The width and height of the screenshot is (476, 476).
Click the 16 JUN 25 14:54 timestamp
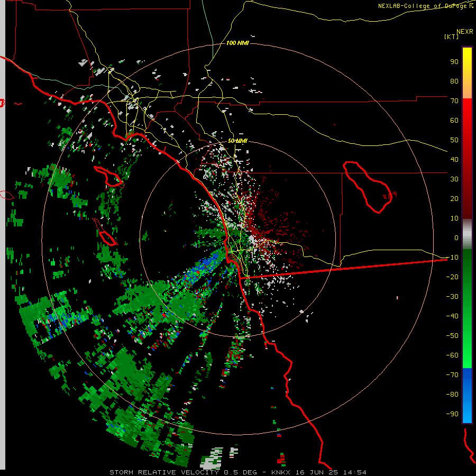click(x=331, y=472)
